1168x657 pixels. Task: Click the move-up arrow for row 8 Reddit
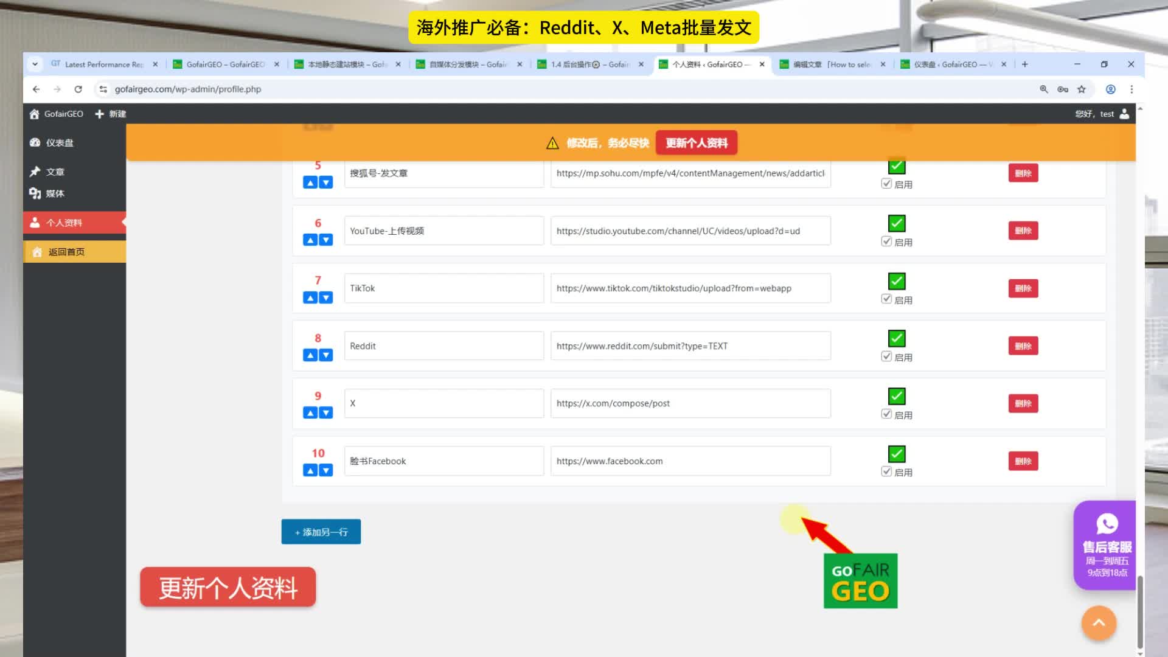[310, 355]
